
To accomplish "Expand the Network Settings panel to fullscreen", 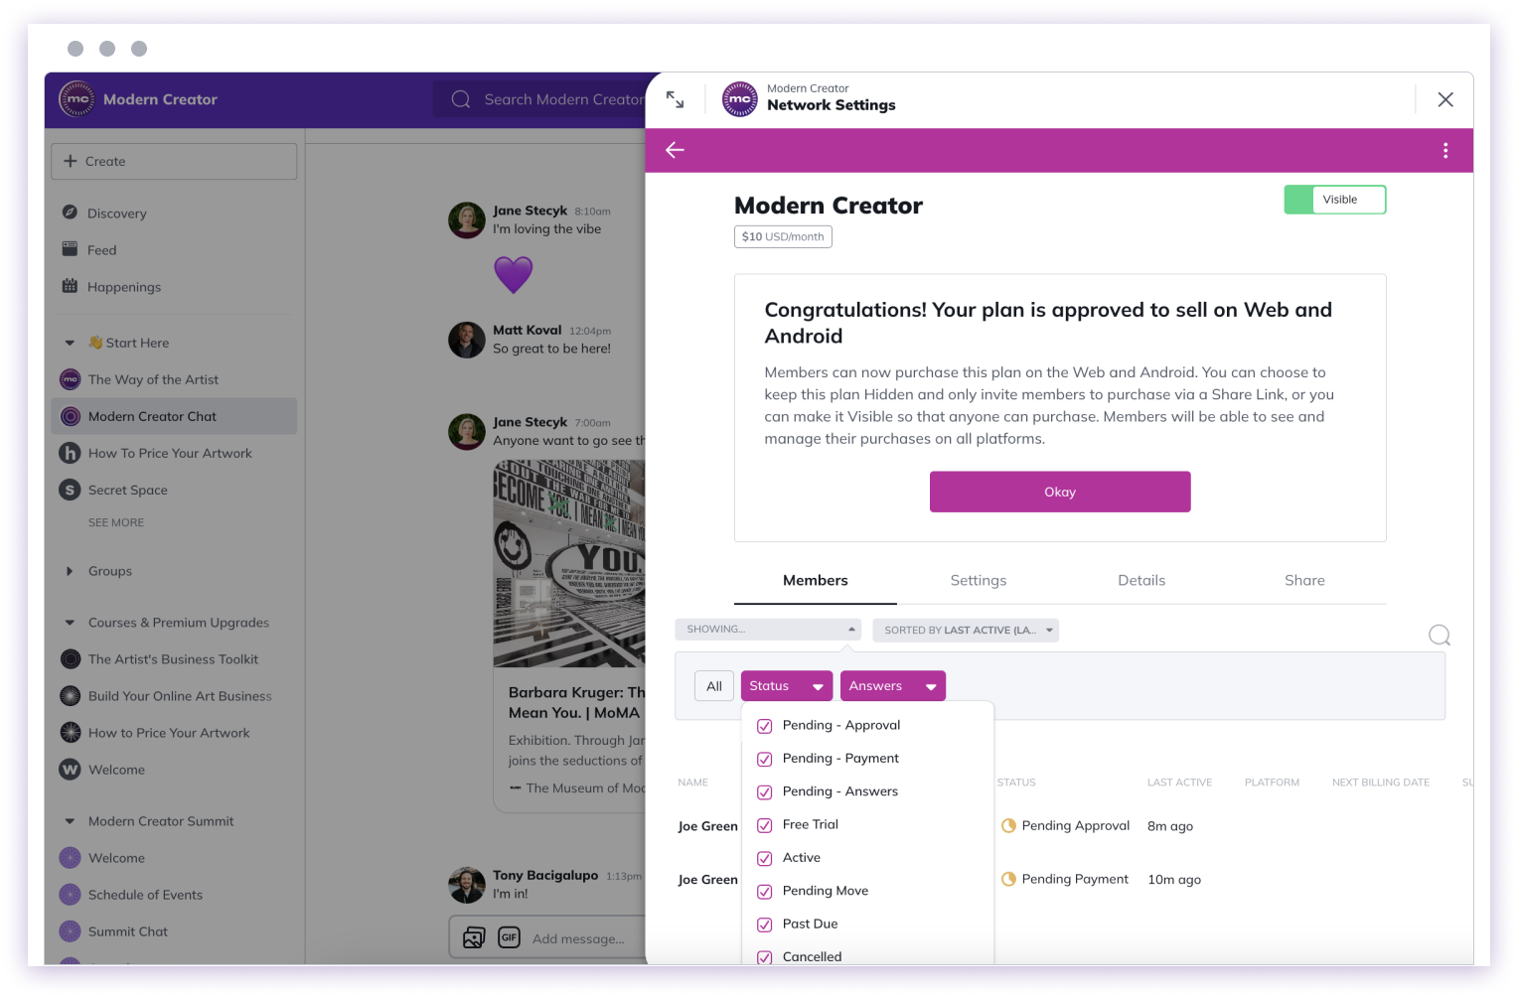I will (x=676, y=99).
